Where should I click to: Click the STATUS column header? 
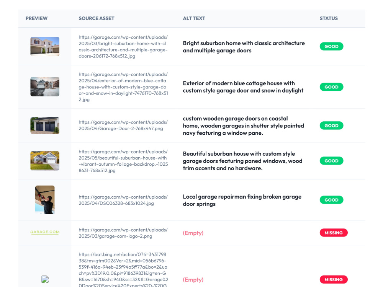(329, 18)
